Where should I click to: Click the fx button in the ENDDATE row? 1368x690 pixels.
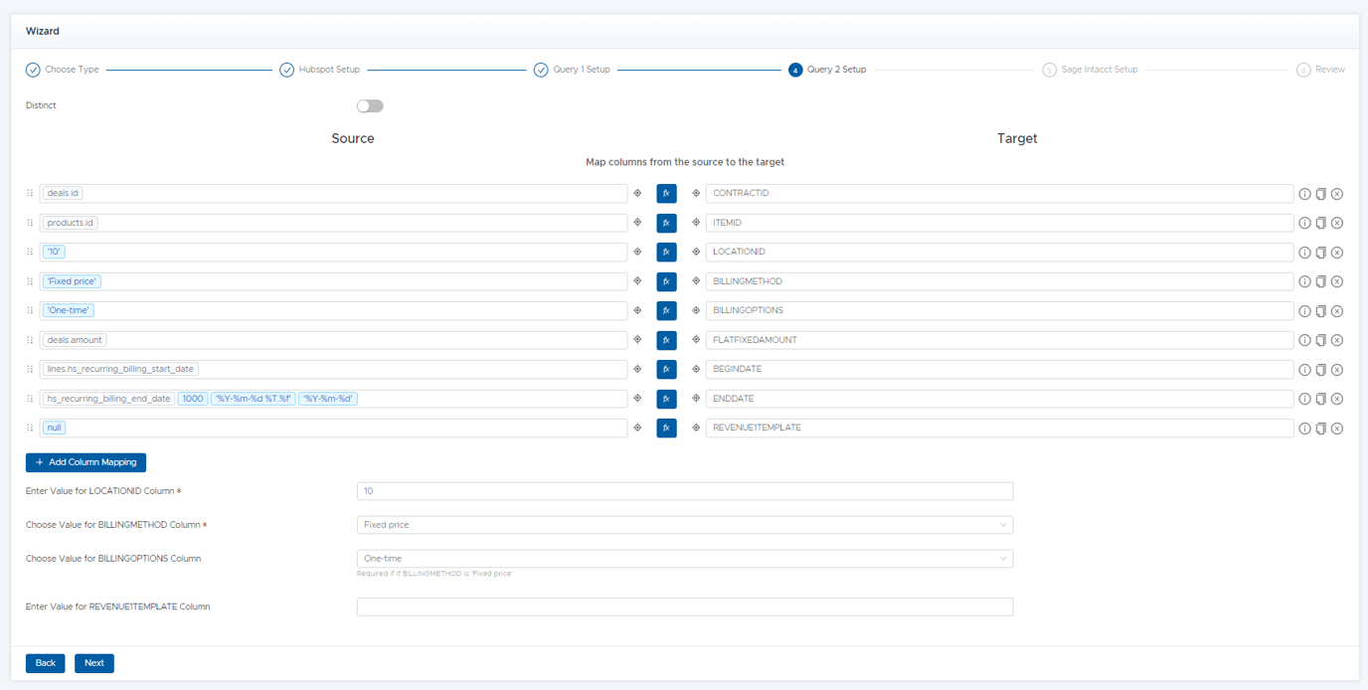(x=666, y=399)
